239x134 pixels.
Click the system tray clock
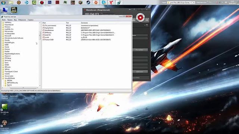(232, 2)
